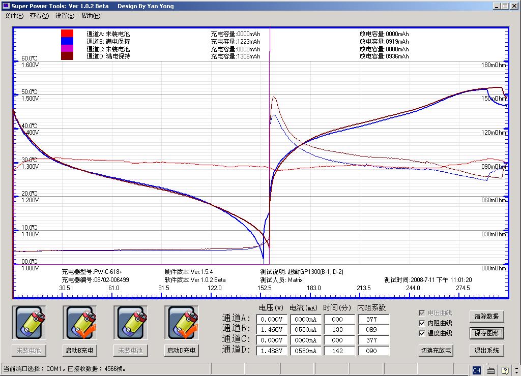Viewport: 521px width, 376px height.
Task: Click the 保存图形 button
Action: coord(486,333)
